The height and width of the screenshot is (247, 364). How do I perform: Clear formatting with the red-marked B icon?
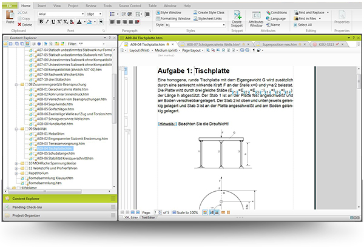(72, 22)
